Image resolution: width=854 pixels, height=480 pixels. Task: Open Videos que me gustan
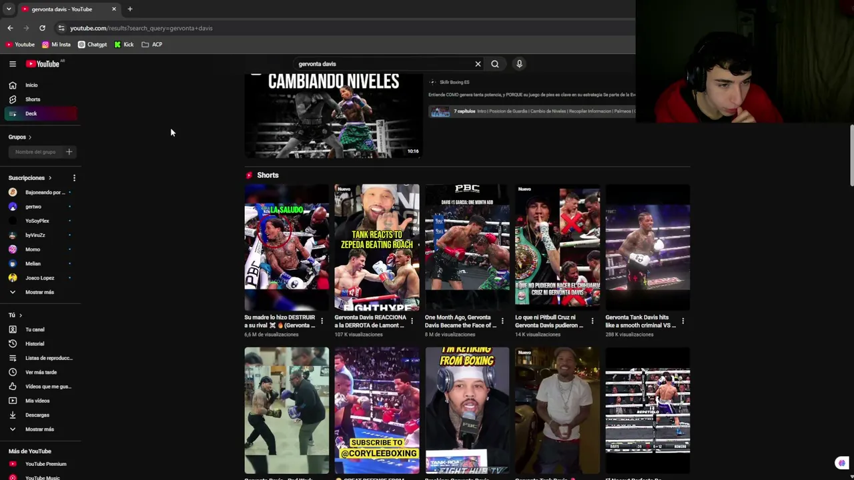[40, 387]
